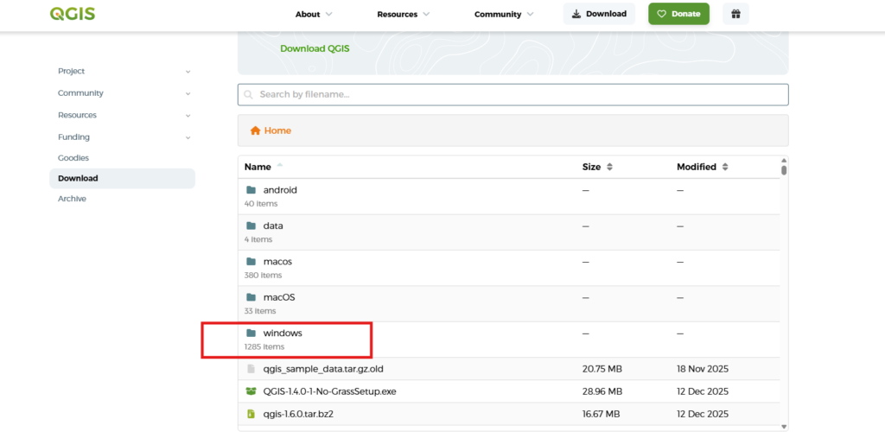Toggle sorting by Modified column
Image resolution: width=885 pixels, height=432 pixels.
pos(701,167)
